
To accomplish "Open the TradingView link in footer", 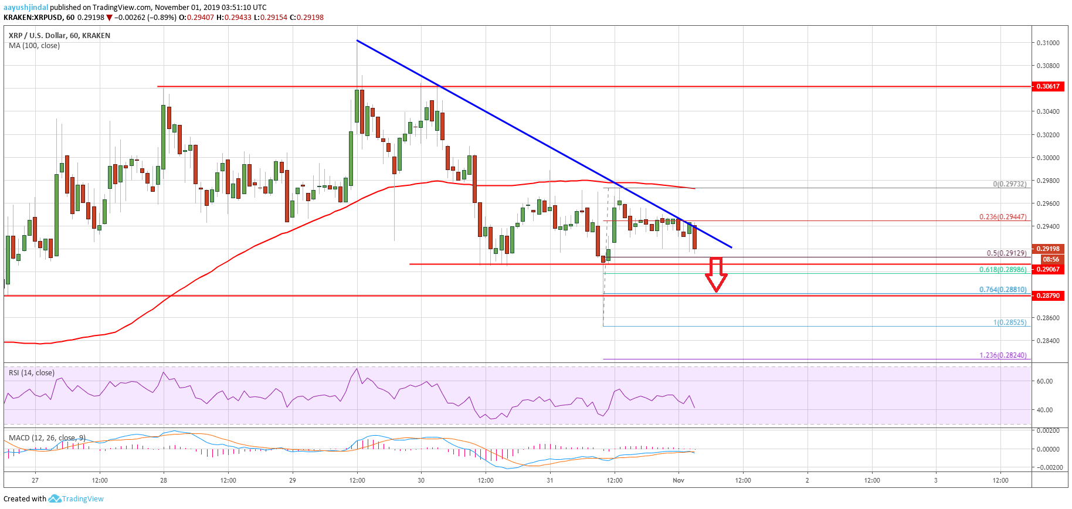I will (x=83, y=499).
